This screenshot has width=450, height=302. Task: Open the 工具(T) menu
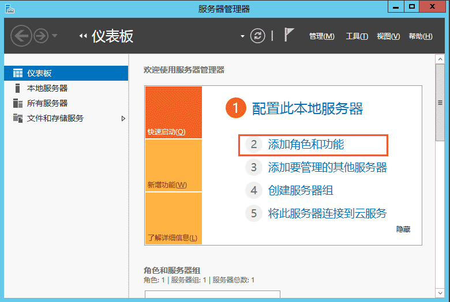point(357,36)
